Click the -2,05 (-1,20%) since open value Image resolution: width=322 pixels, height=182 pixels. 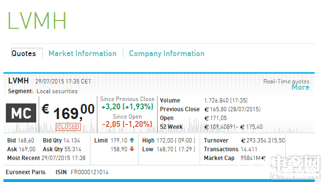(x=127, y=124)
